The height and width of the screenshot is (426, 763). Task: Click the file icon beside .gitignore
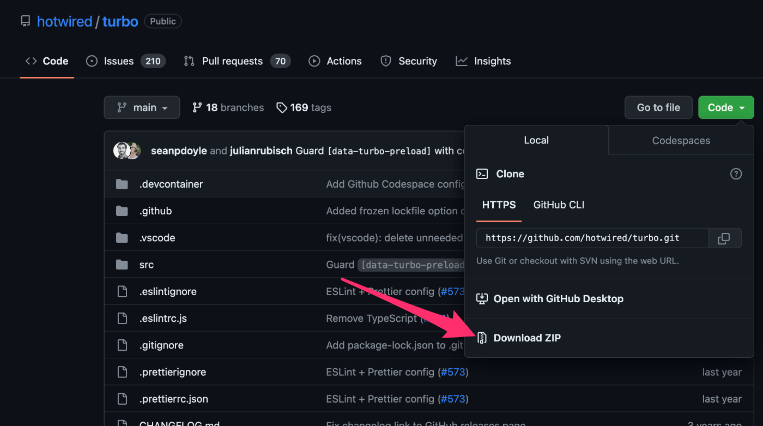[122, 345]
